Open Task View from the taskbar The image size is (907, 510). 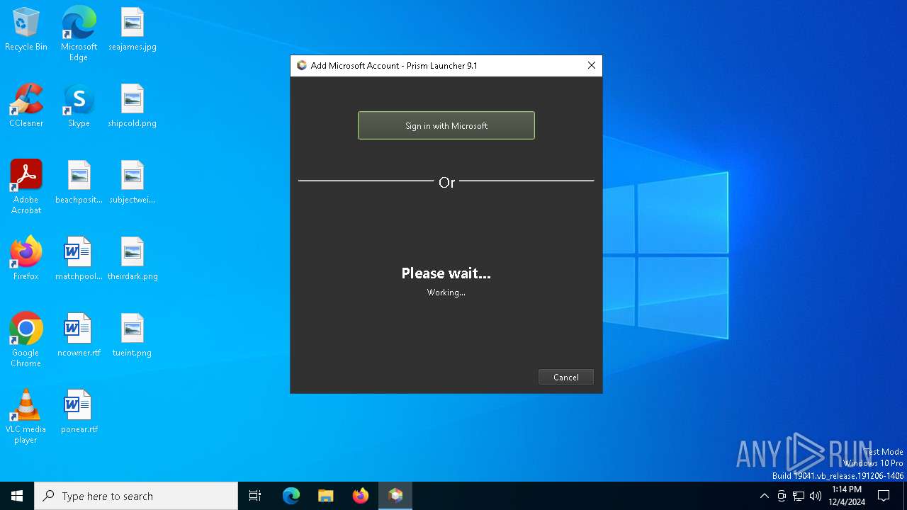(255, 496)
